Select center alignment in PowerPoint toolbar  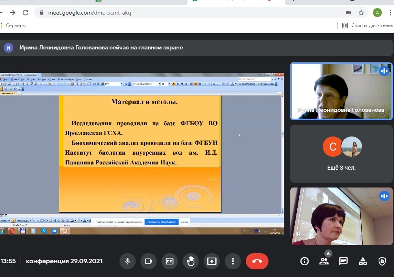(196, 84)
